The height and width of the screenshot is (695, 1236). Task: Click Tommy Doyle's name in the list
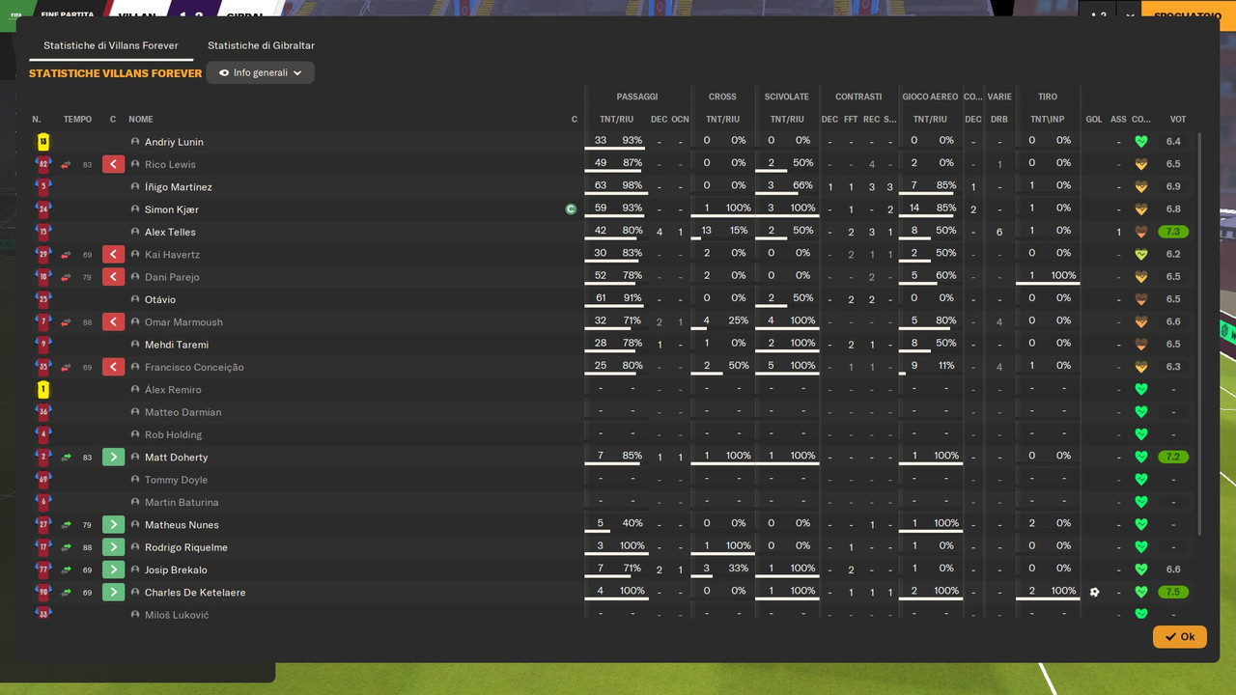(x=176, y=480)
